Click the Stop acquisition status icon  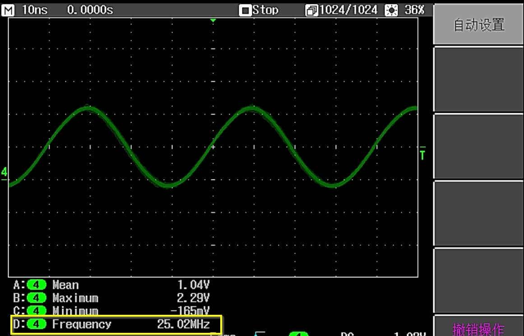point(245,10)
